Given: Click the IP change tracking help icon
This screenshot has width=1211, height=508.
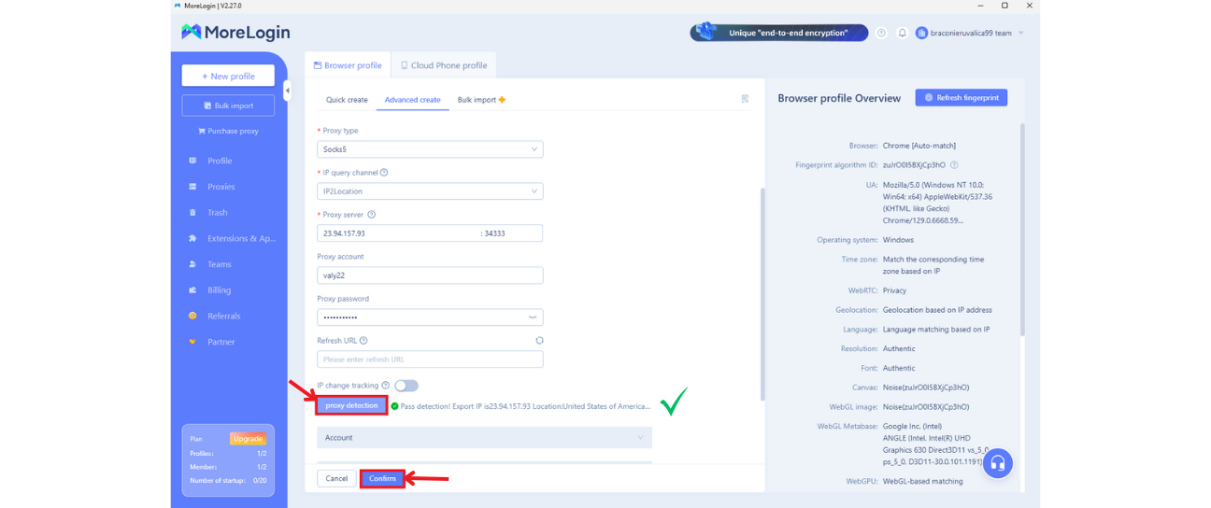Looking at the screenshot, I should tap(385, 385).
